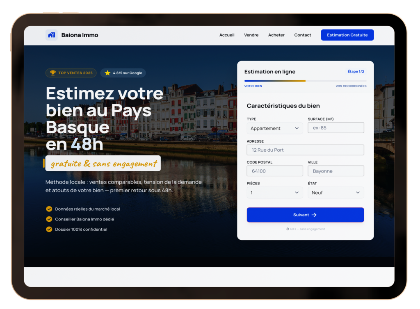Click checkmark icon beside Conseiller Baiona Immo dédié

tap(49, 219)
